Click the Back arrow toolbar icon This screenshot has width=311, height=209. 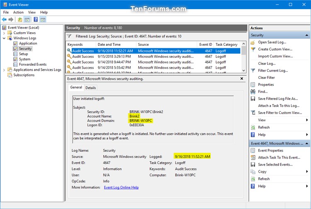tap(4, 19)
